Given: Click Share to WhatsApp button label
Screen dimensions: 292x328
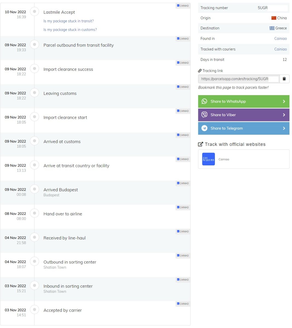Looking at the screenshot, I should (x=228, y=101).
